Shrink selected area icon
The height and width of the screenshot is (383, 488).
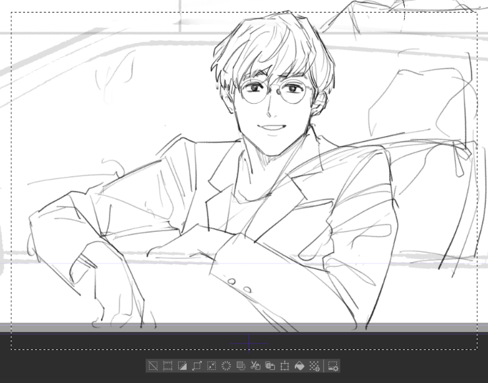click(211, 366)
